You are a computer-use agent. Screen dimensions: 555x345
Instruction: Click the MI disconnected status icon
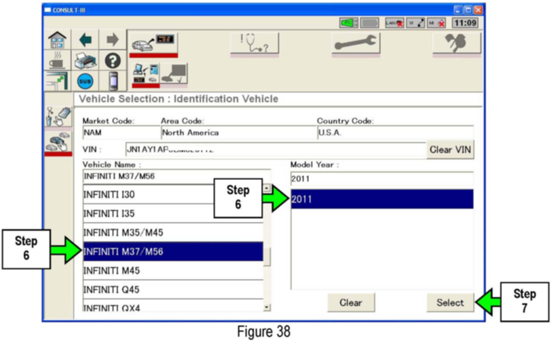tap(437, 23)
